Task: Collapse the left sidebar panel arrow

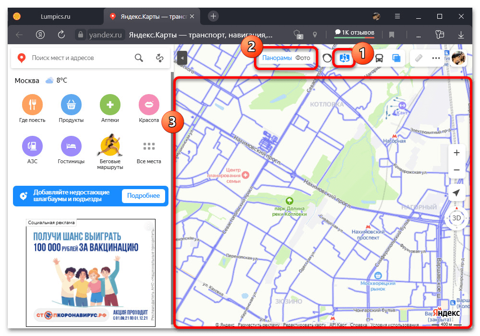Action: (181, 58)
